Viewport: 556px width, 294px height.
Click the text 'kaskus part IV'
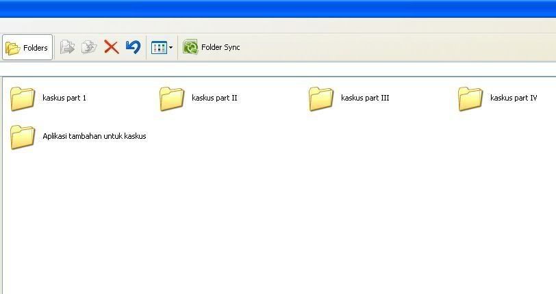[514, 98]
